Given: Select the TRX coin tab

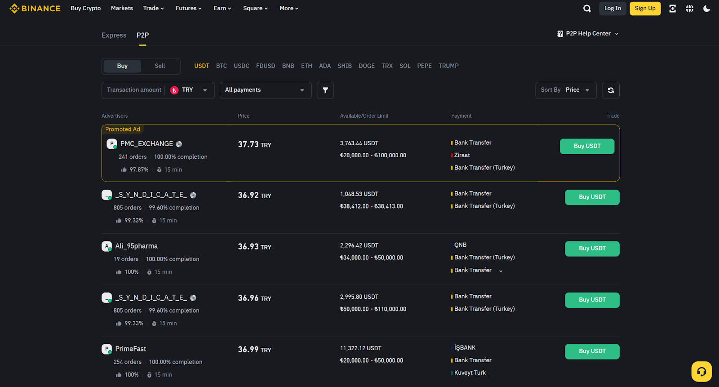Looking at the screenshot, I should click(387, 66).
